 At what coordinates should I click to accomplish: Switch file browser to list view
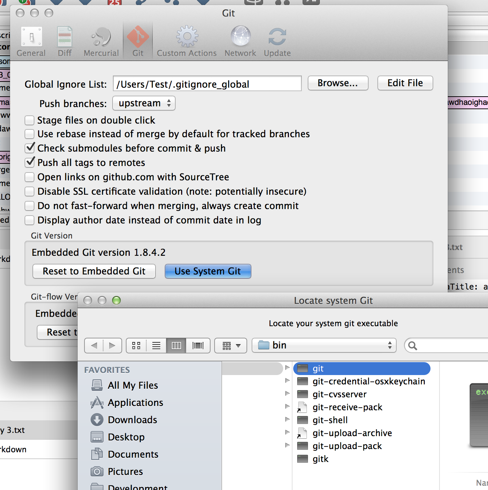156,346
